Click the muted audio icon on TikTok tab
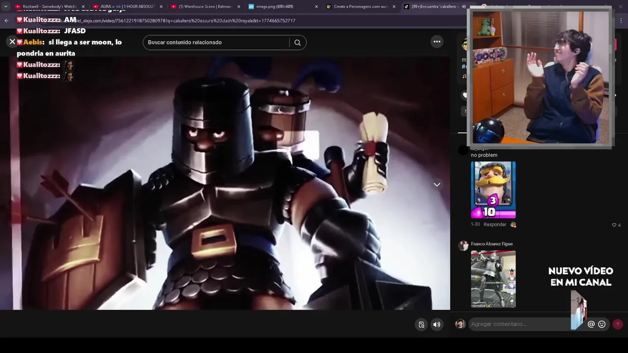The image size is (628, 353). click(464, 6)
